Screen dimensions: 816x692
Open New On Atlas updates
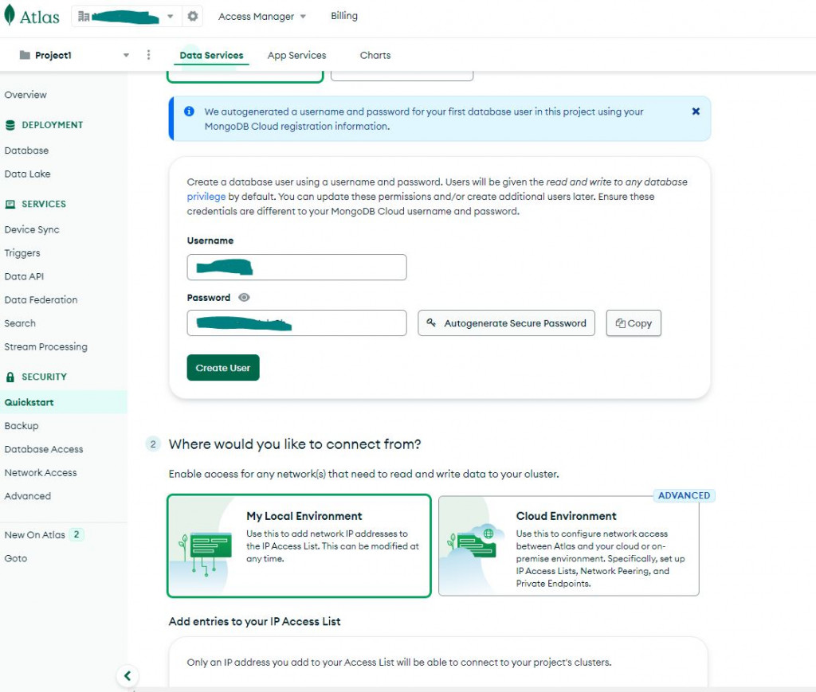(x=35, y=534)
